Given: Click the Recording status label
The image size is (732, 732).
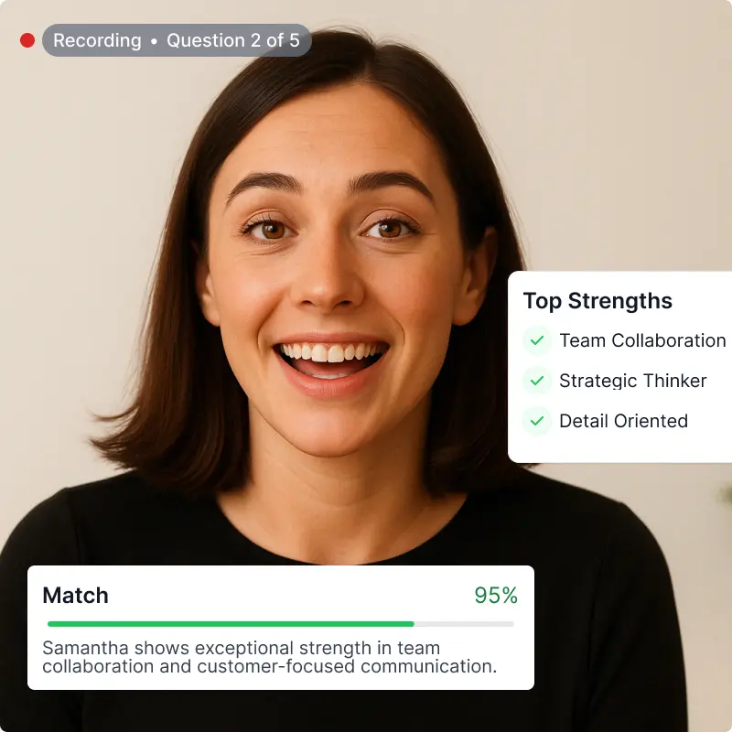Looking at the screenshot, I should coord(97,40).
